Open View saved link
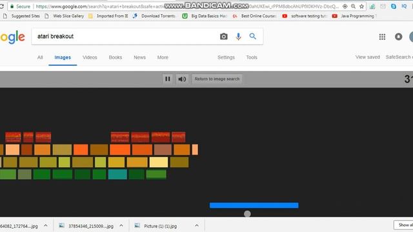The image size is (413, 232). [x=368, y=57]
